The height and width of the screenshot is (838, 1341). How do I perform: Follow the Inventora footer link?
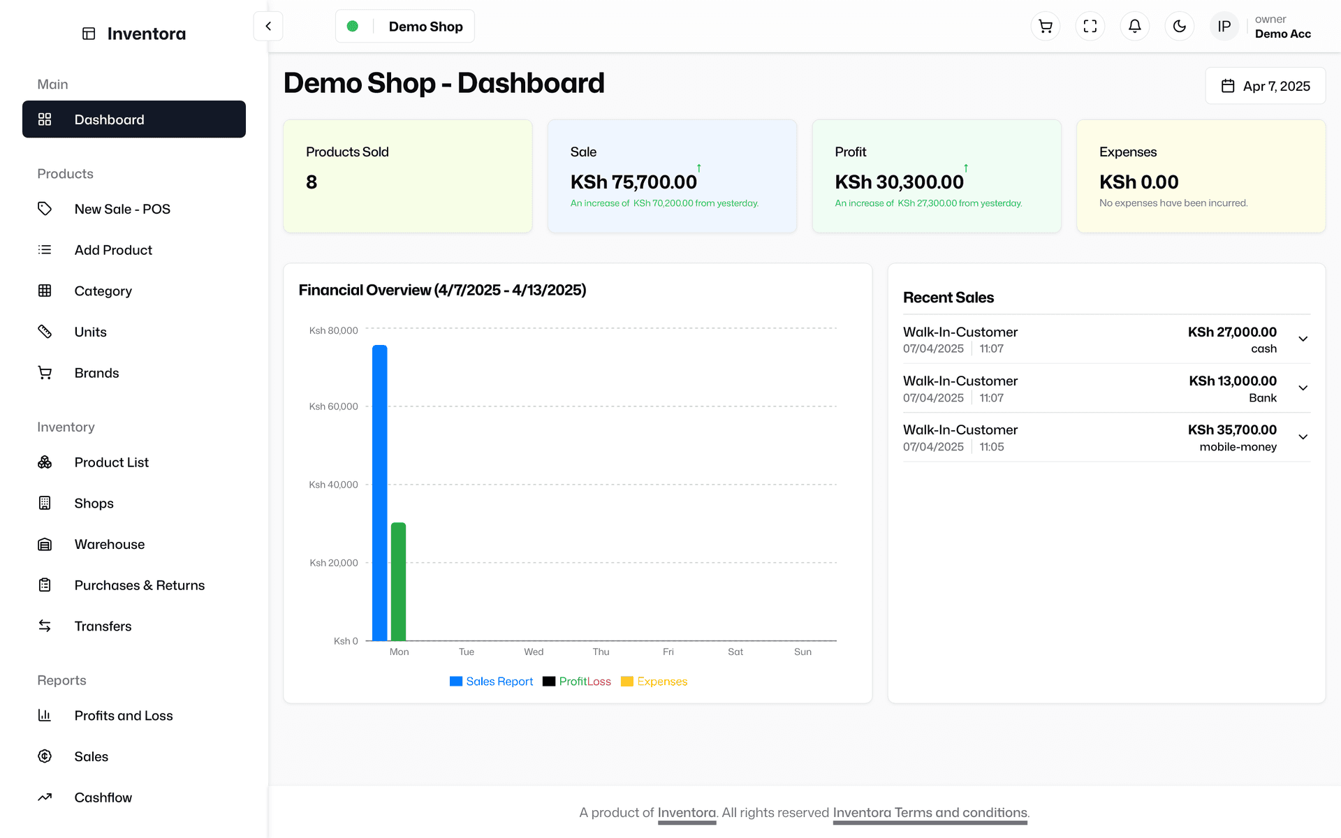pos(687,813)
